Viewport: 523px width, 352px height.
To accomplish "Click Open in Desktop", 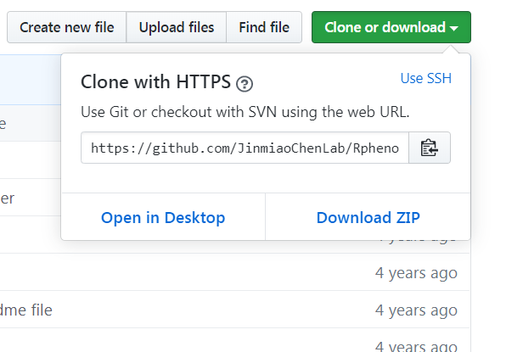I will click(x=163, y=218).
